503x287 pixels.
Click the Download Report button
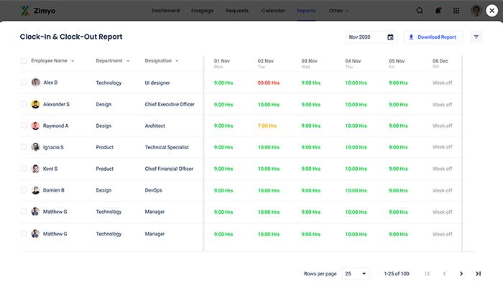pos(433,37)
